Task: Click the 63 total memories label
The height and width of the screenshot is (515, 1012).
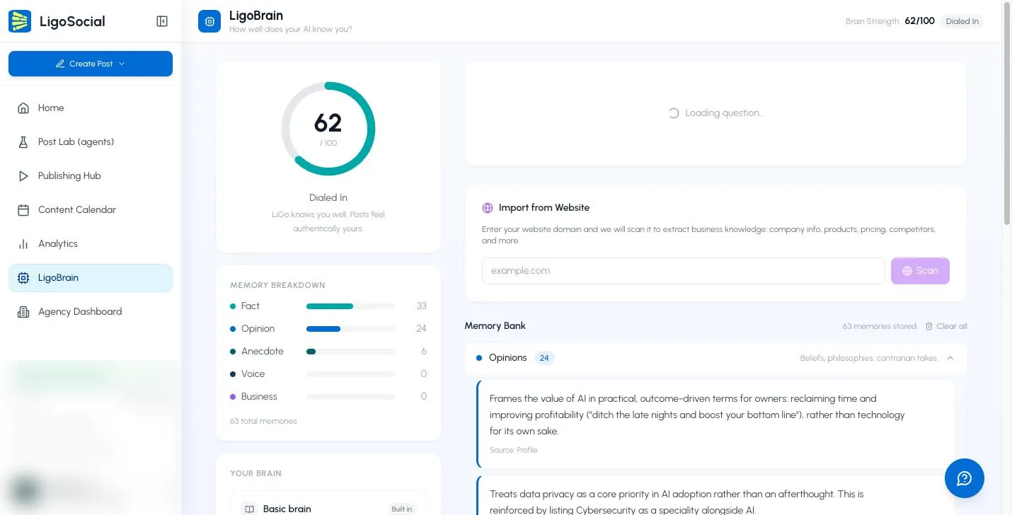Action: click(x=263, y=421)
